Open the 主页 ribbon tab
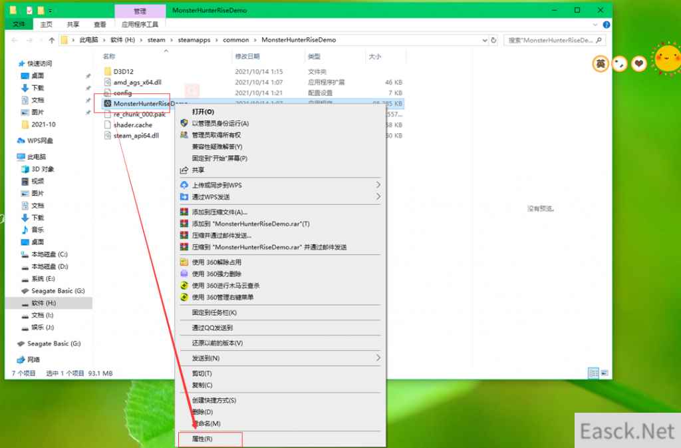 click(x=47, y=25)
